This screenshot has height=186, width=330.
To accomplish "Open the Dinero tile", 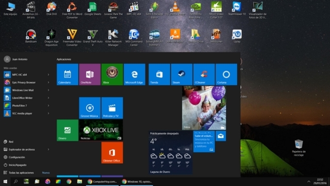I will click(x=68, y=130).
